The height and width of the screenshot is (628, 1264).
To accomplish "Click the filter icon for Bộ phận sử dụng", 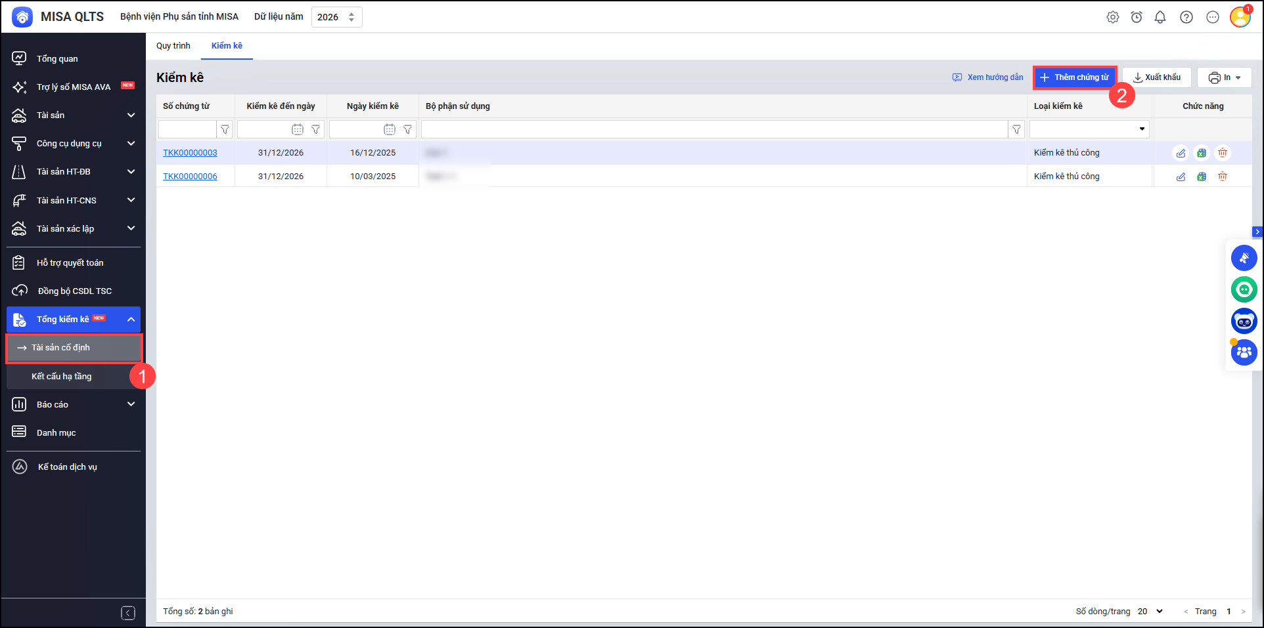I will click(x=1017, y=129).
